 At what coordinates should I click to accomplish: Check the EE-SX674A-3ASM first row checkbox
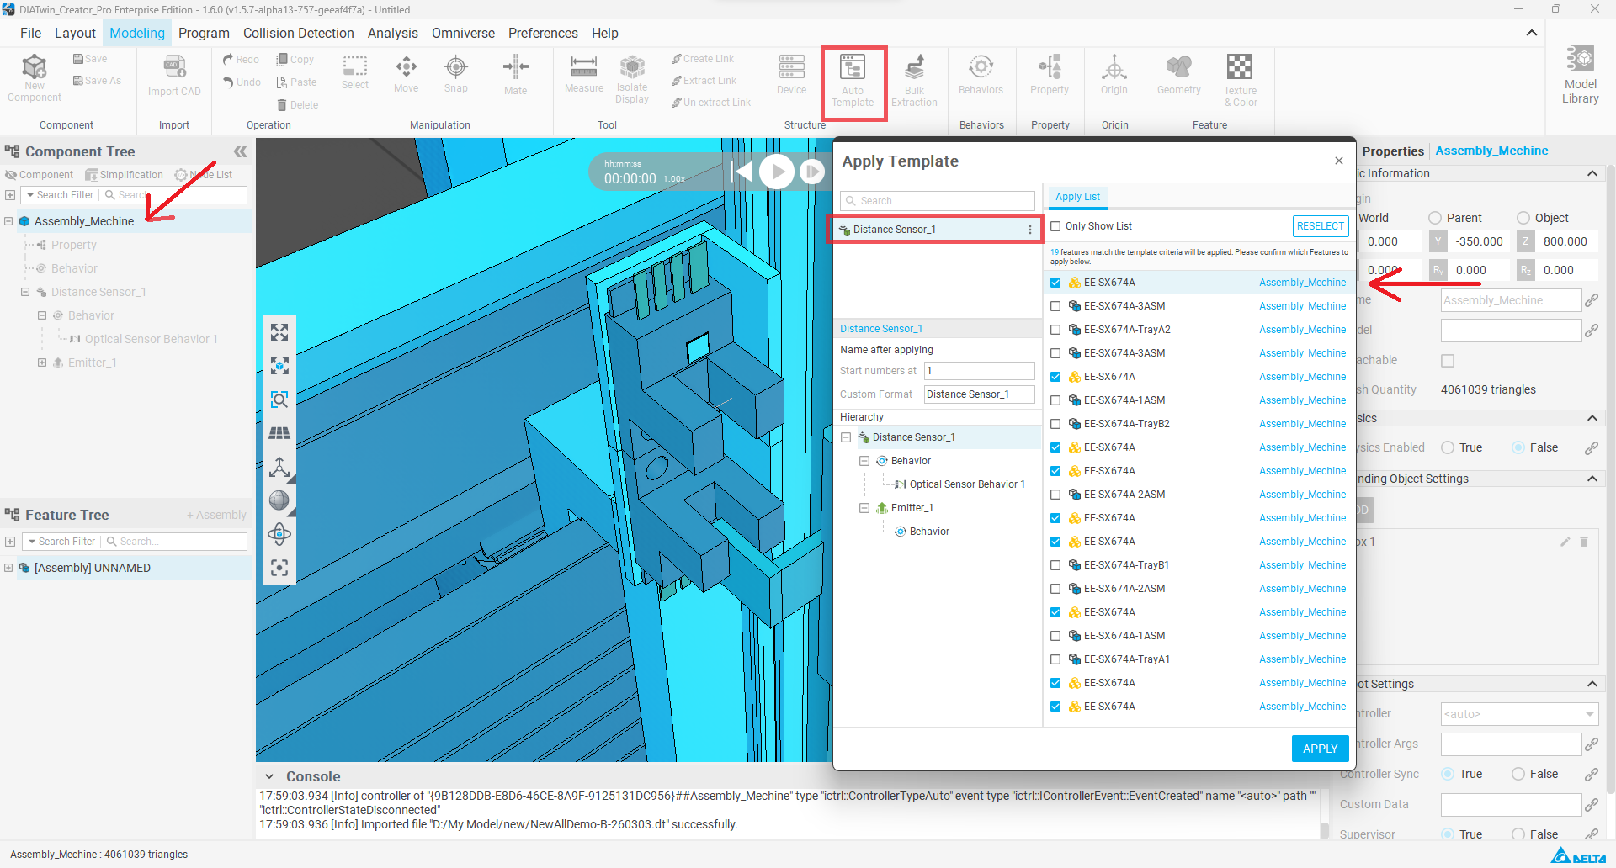1055,306
